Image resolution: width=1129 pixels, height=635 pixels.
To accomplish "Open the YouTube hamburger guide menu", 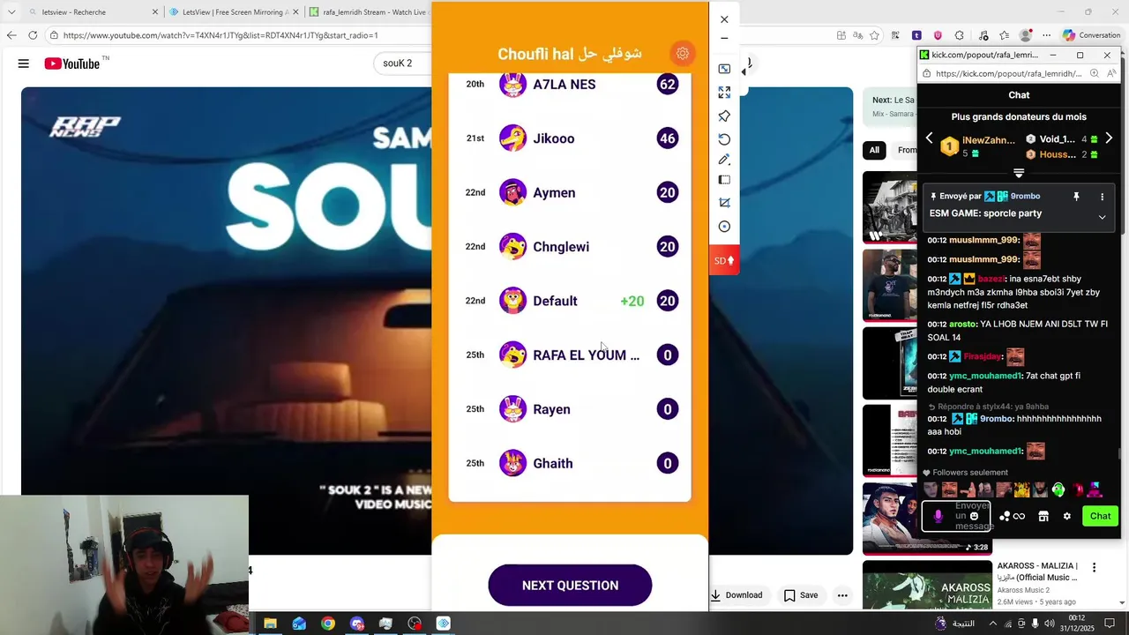I will [24, 63].
